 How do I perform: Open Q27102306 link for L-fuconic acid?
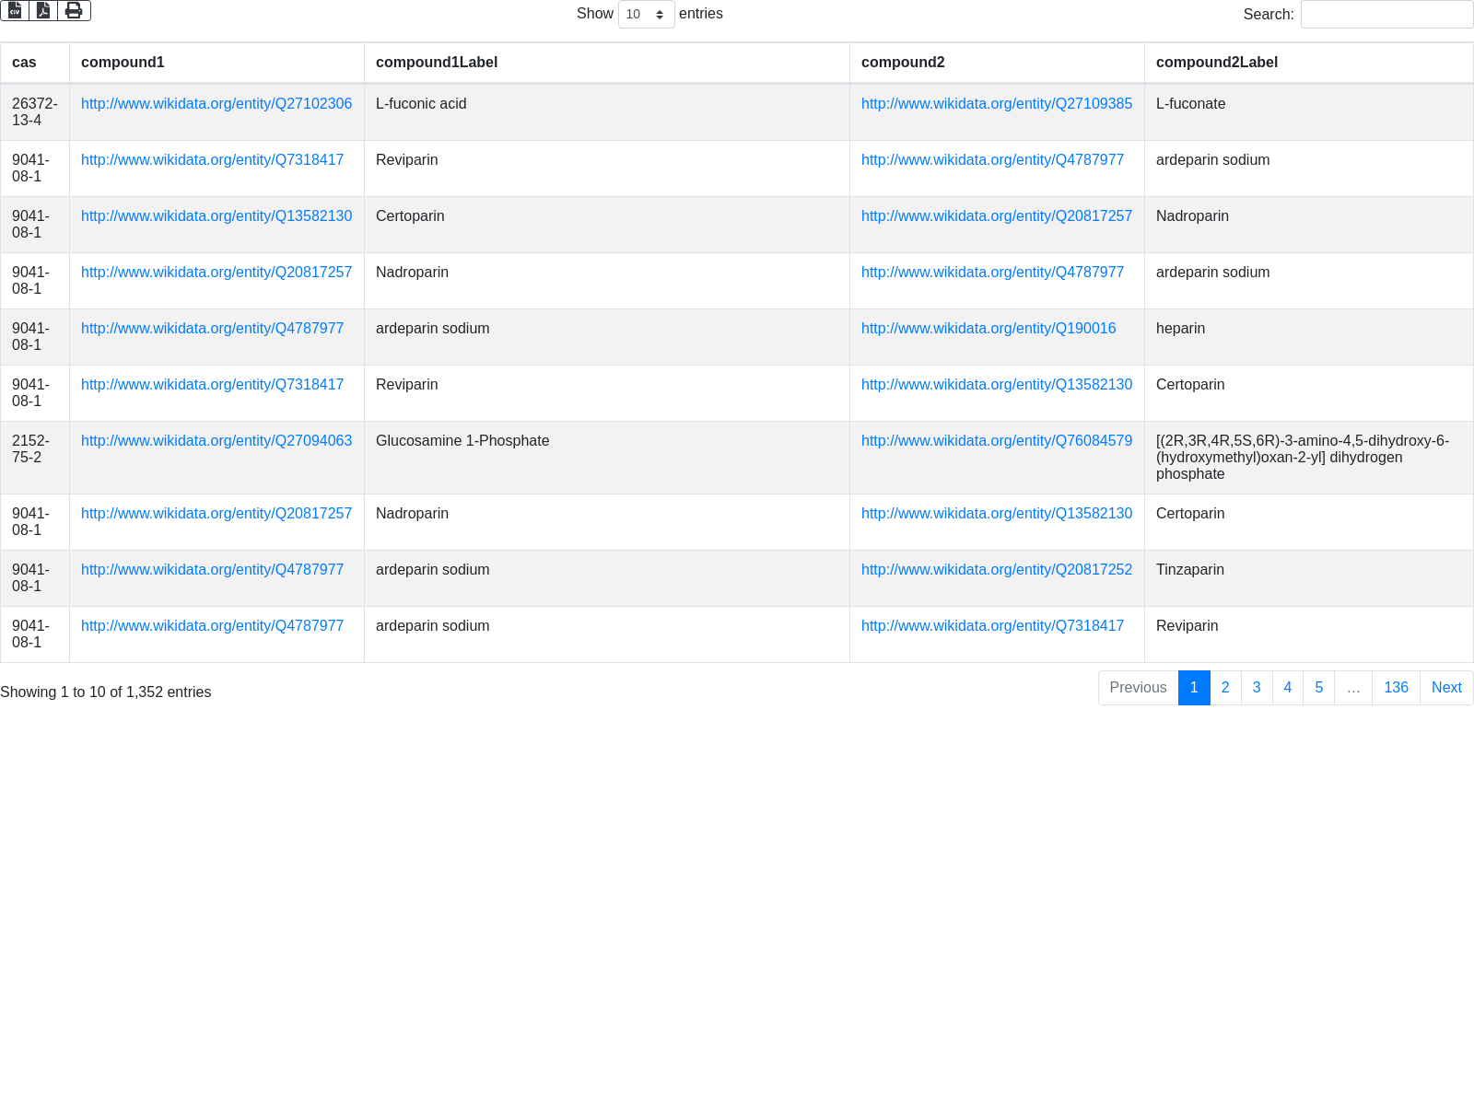coord(216,104)
